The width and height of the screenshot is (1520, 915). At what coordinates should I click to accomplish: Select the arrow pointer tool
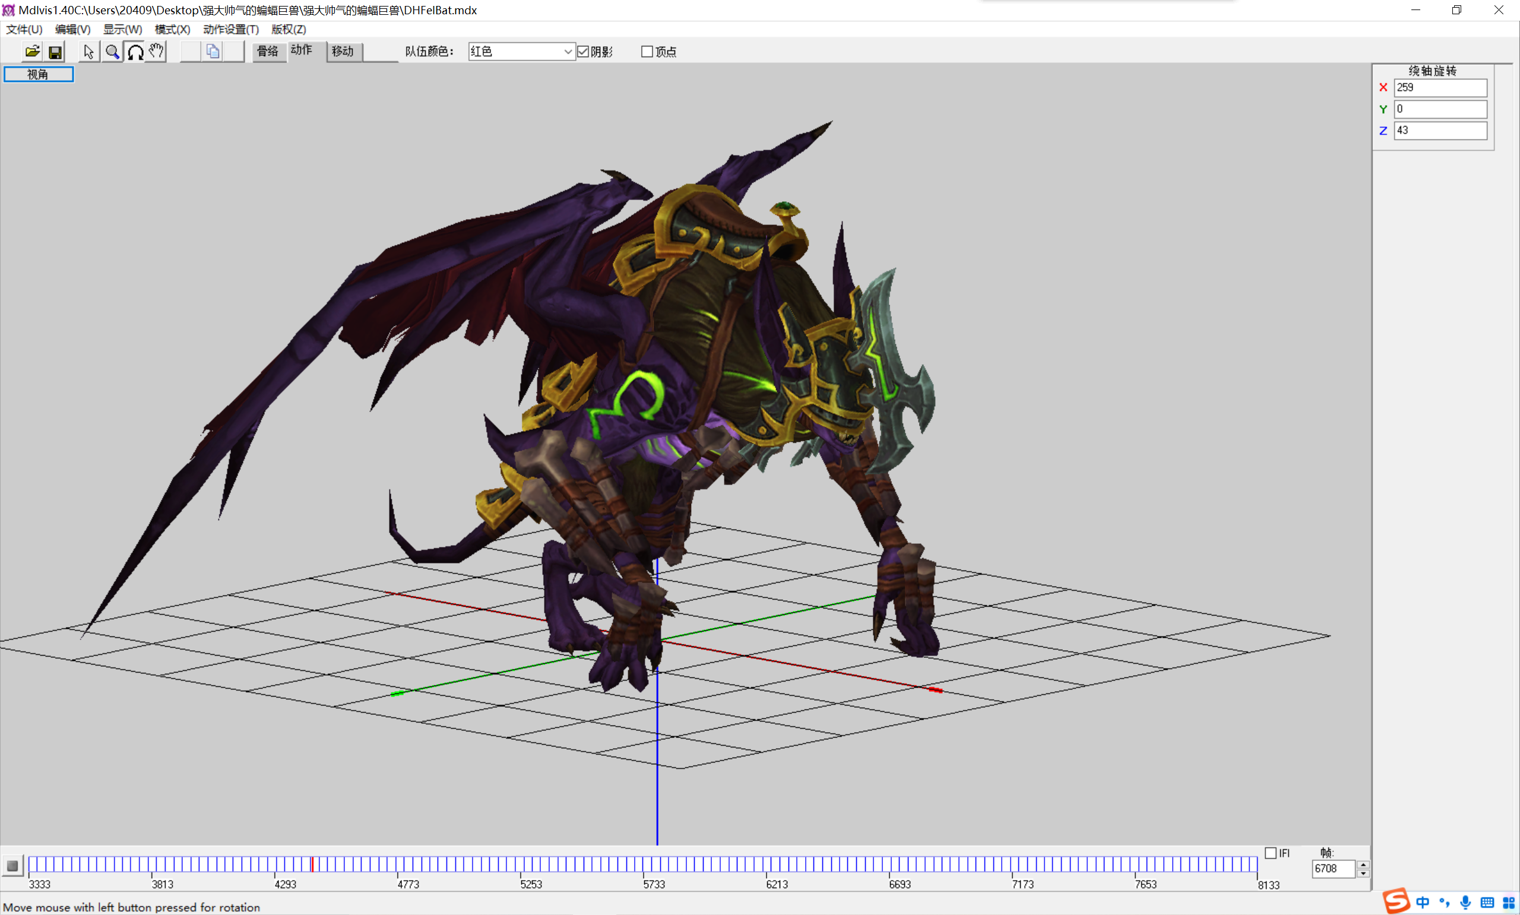88,52
